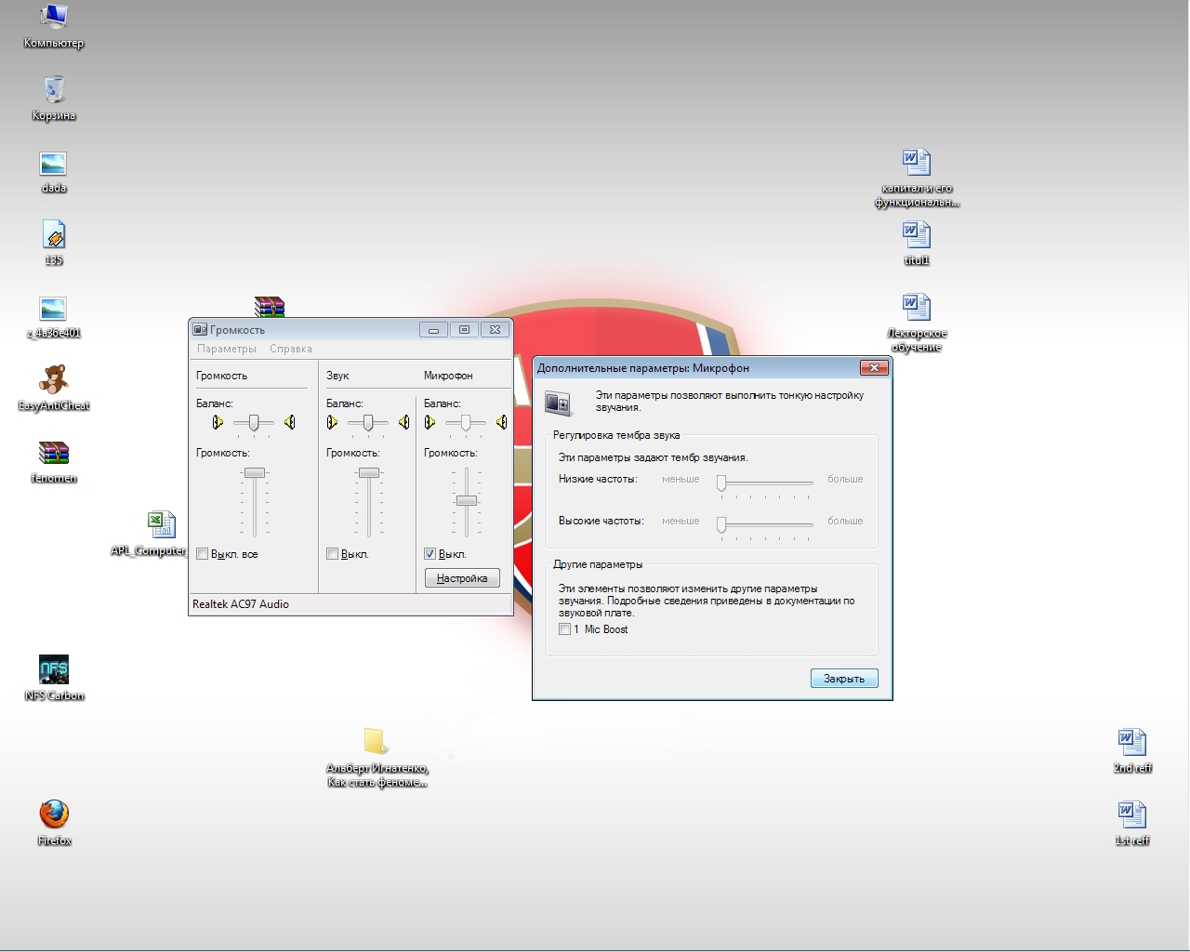Click right speaker icon under master Громкость balance
Image resolution: width=1190 pixels, height=952 pixels.
coord(290,422)
